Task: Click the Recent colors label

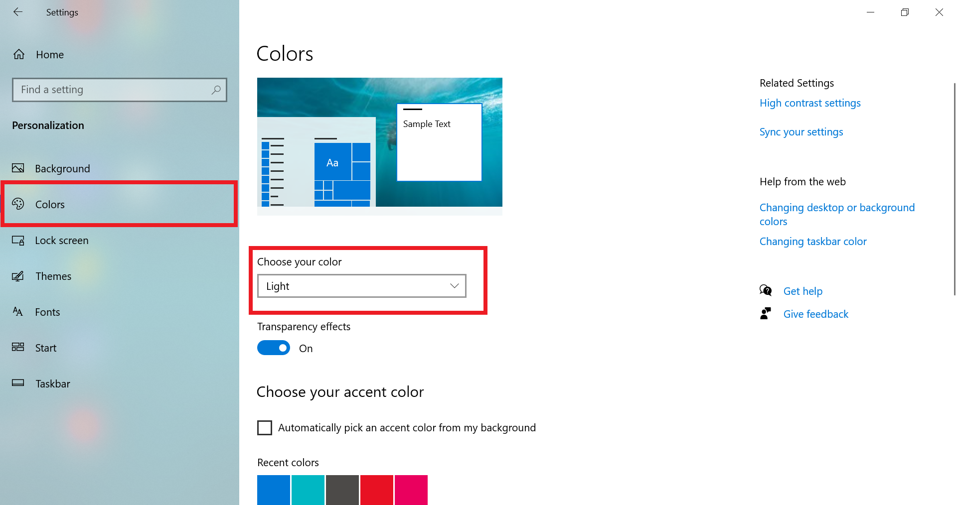Action: [x=288, y=463]
